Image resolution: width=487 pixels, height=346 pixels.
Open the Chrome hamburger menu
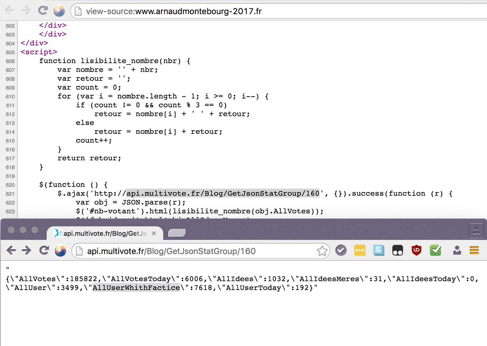pyautogui.click(x=474, y=251)
